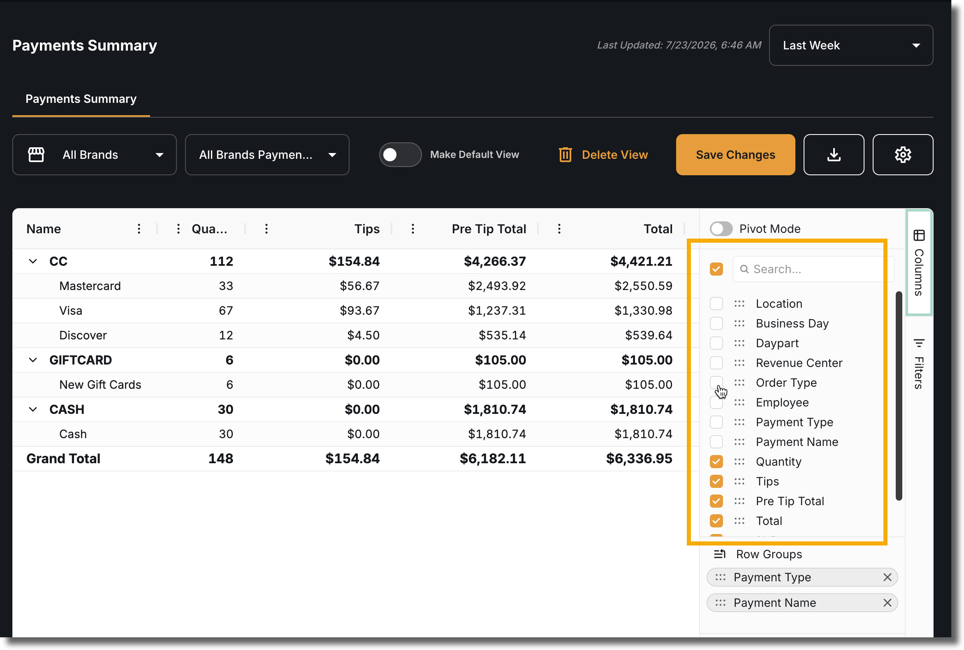This screenshot has width=964, height=650.
Task: Uncheck the Total column checkbox
Action: tap(716, 521)
